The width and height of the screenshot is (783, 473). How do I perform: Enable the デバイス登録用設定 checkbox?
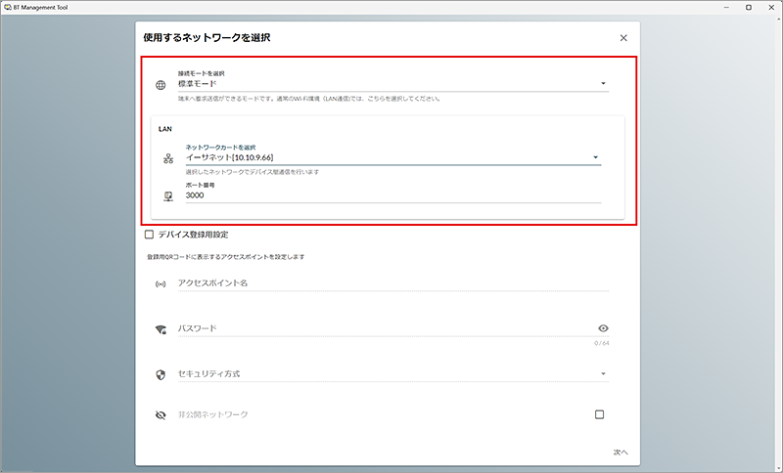pos(149,235)
